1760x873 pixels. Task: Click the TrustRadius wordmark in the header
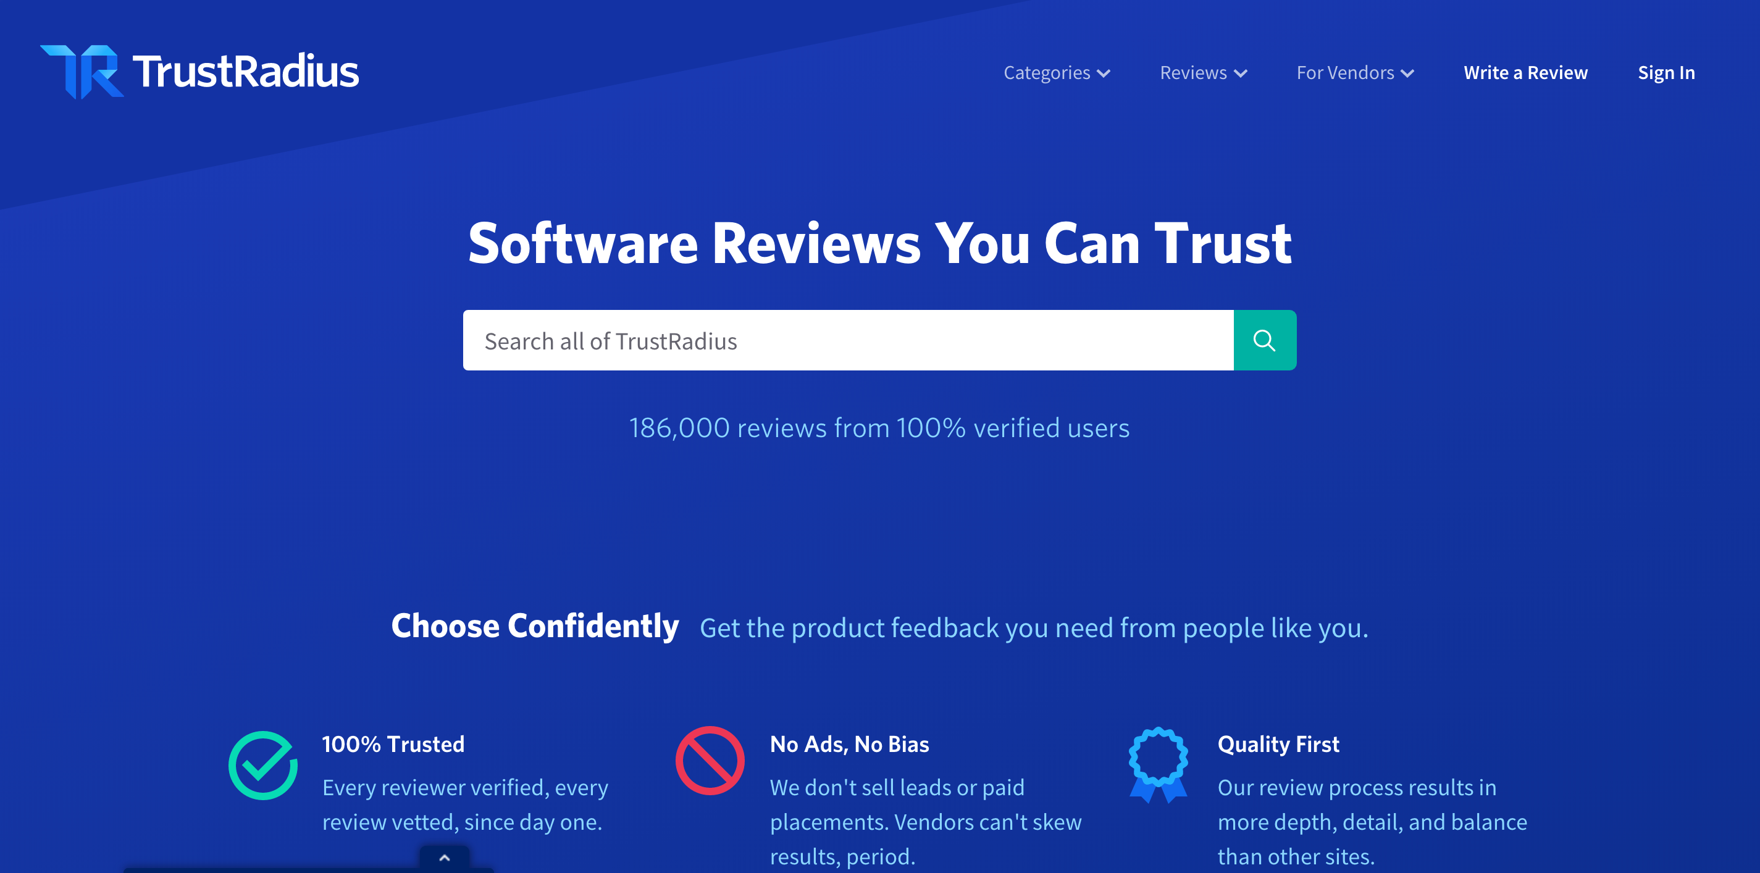[x=245, y=72]
